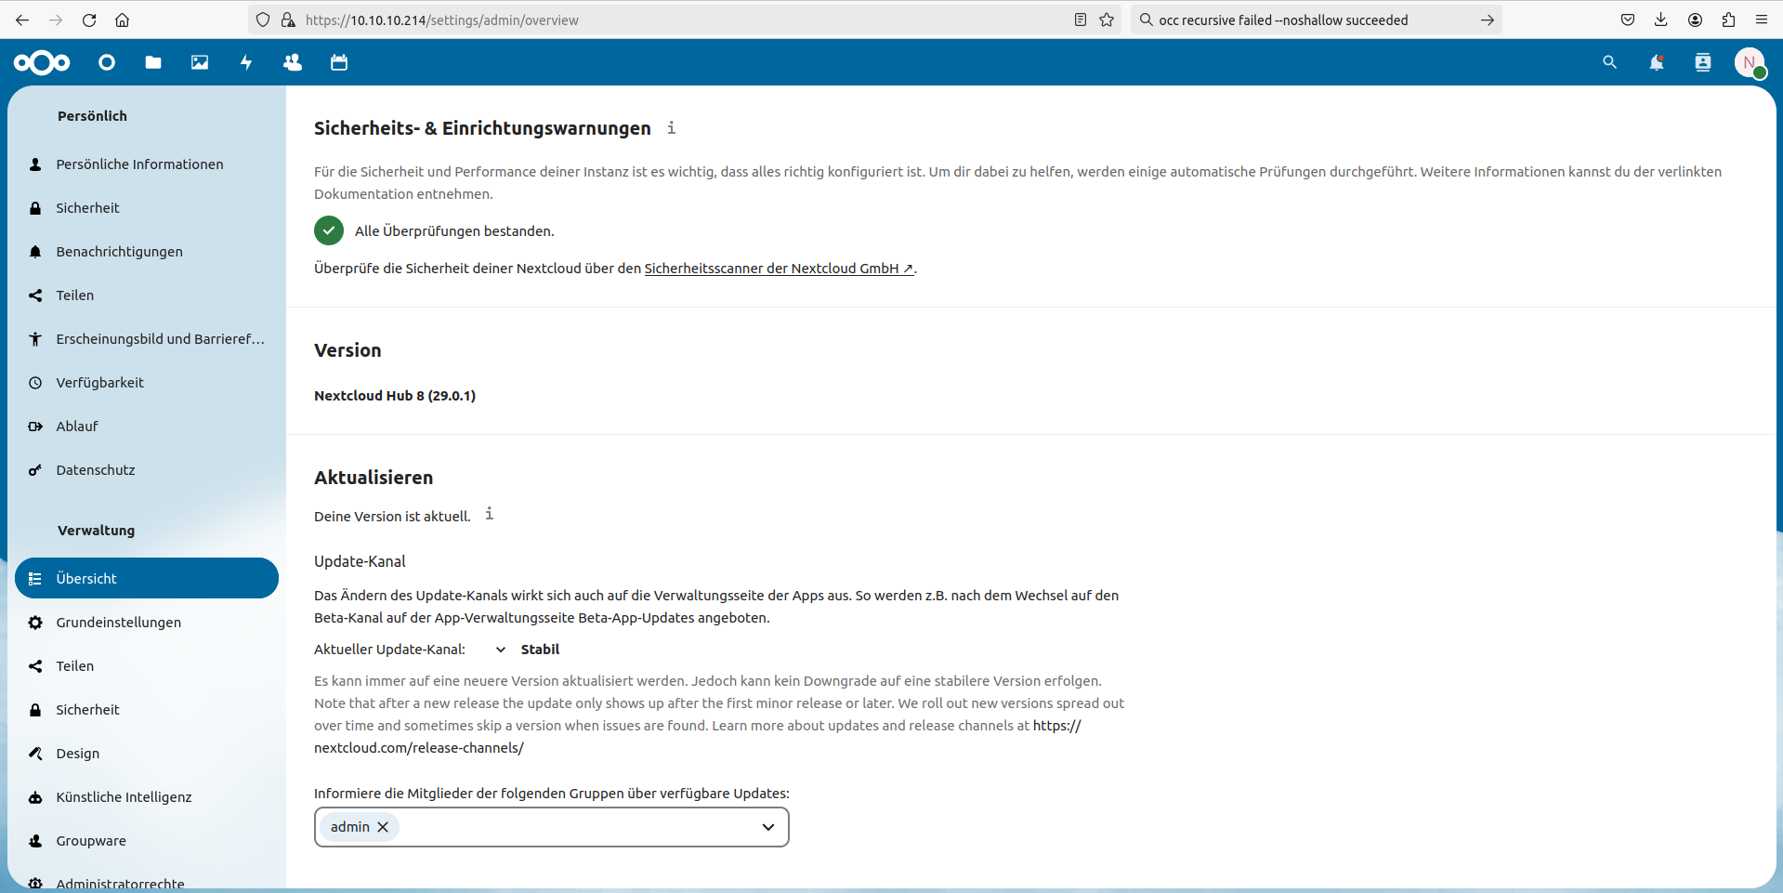1783x893 pixels.
Task: Open Benachrichtigungen settings
Action: (x=147, y=252)
